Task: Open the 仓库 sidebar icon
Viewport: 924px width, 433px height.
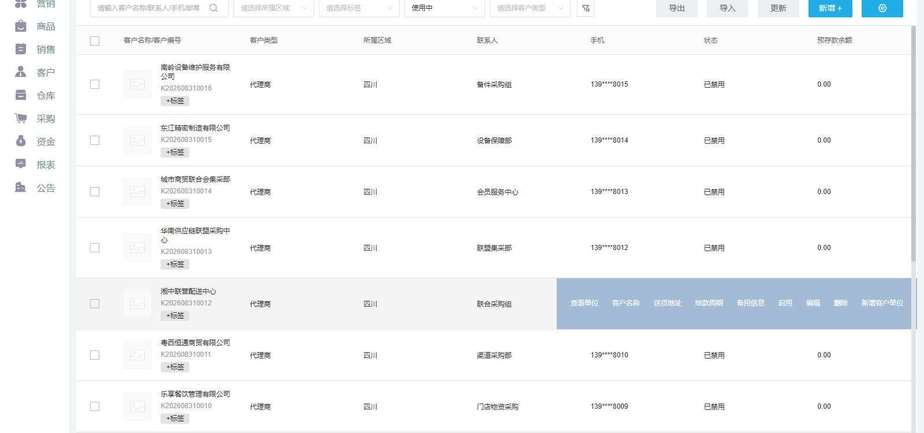Action: (x=21, y=95)
